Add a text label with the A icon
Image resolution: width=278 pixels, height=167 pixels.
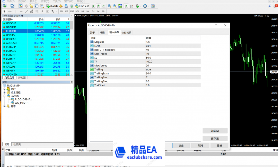click(x=42, y=11)
